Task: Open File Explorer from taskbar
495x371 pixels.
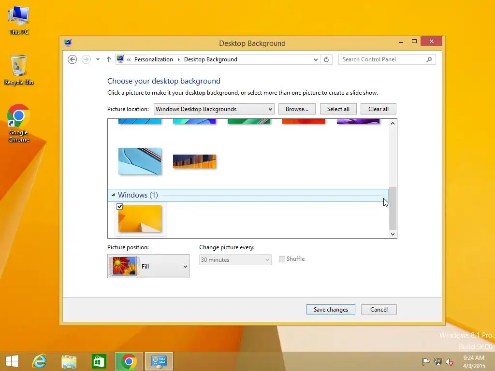Action: click(x=69, y=361)
